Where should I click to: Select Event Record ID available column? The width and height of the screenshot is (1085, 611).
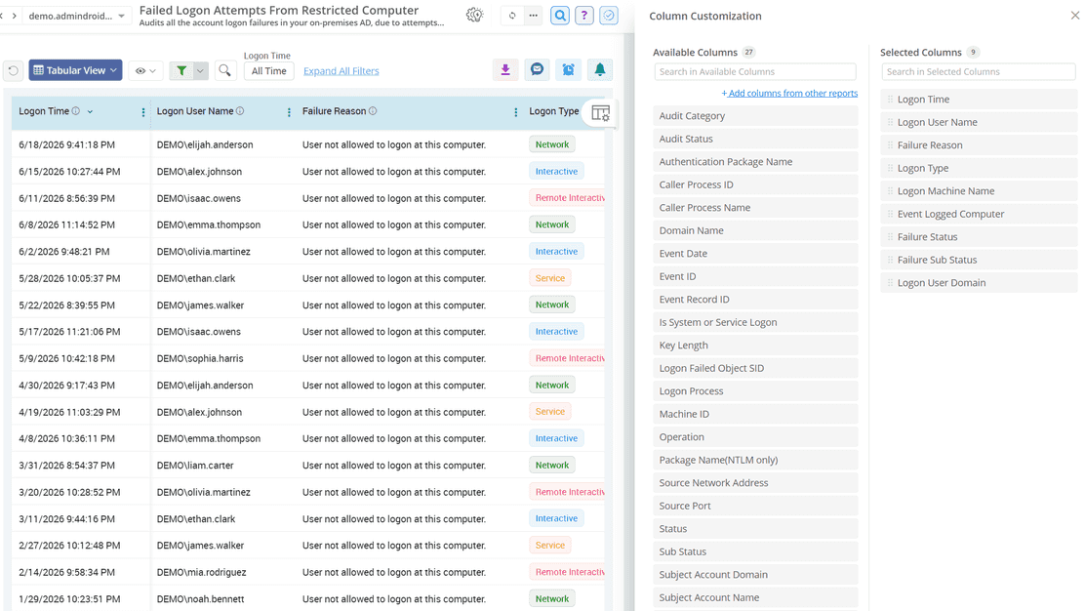(755, 299)
